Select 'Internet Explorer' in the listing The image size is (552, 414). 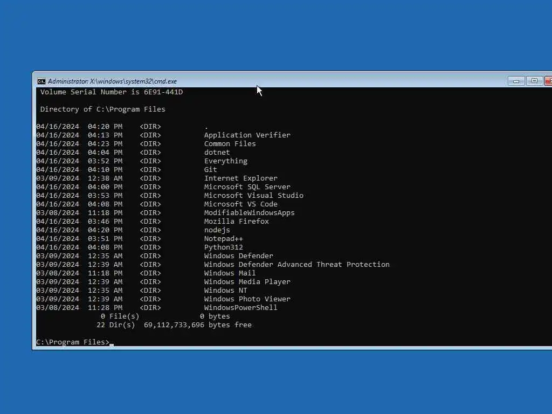tap(241, 178)
